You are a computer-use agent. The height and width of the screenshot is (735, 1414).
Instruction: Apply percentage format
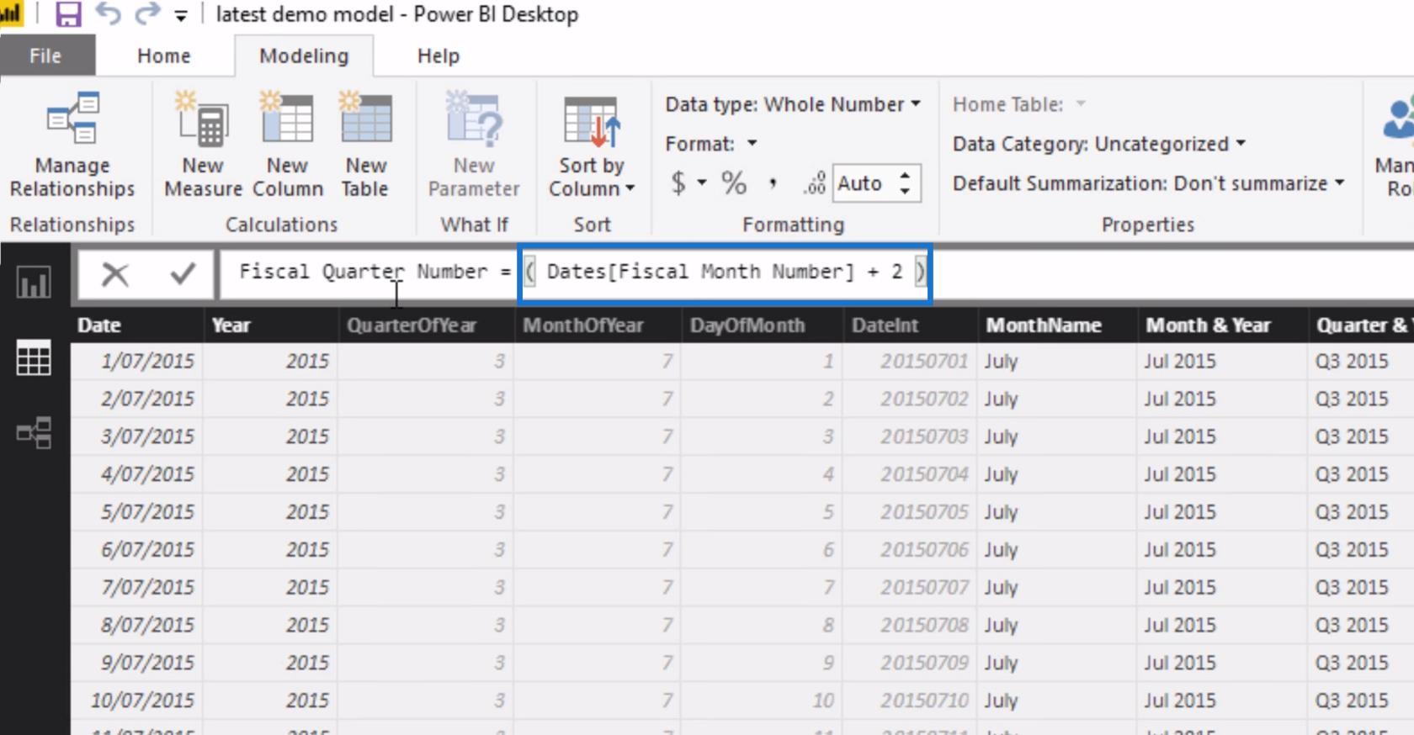[x=734, y=182]
